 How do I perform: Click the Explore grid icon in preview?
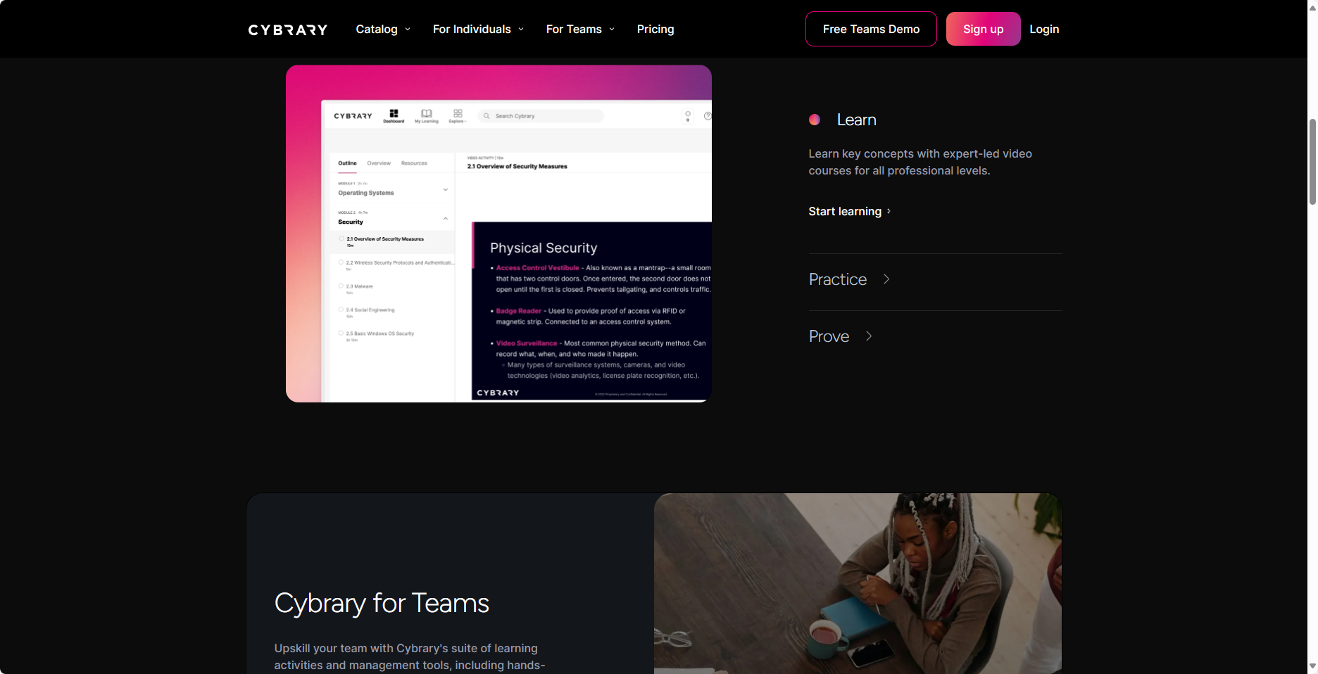[x=458, y=115]
